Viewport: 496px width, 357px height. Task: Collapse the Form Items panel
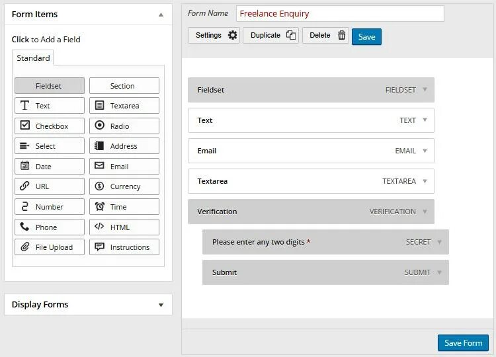[x=161, y=15]
